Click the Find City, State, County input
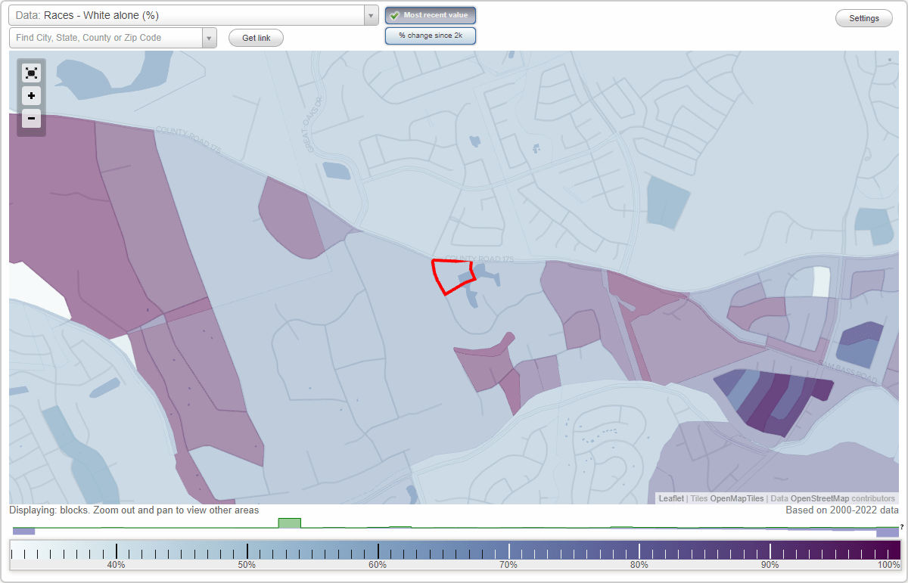This screenshot has width=908, height=583. point(106,38)
